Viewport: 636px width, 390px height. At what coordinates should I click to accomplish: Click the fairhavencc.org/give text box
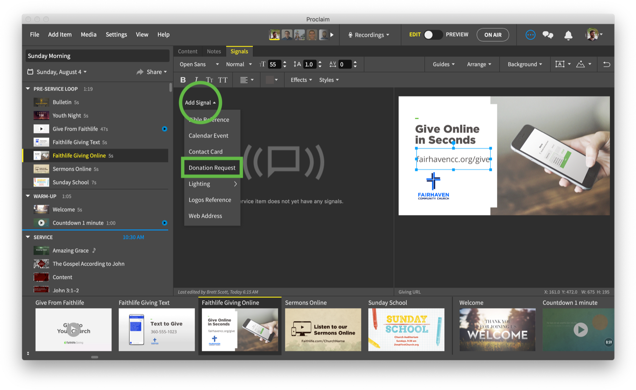(x=453, y=159)
